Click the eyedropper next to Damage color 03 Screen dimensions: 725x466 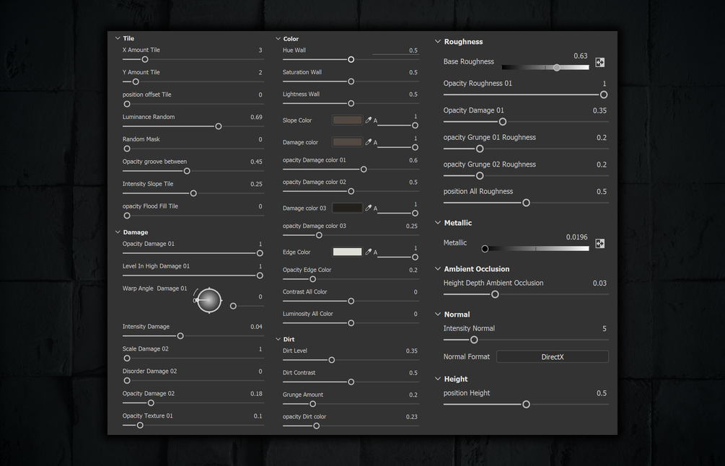click(x=369, y=208)
